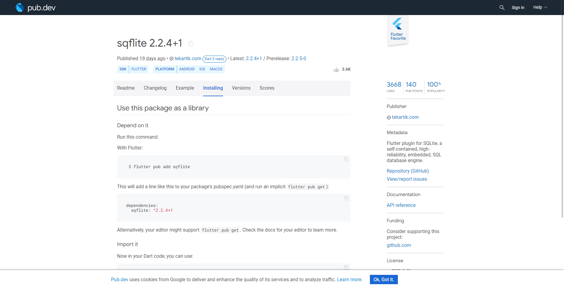Viewport: 564px width, 289px height.
Task: Switch to the Readme tab
Action: pyautogui.click(x=126, y=88)
